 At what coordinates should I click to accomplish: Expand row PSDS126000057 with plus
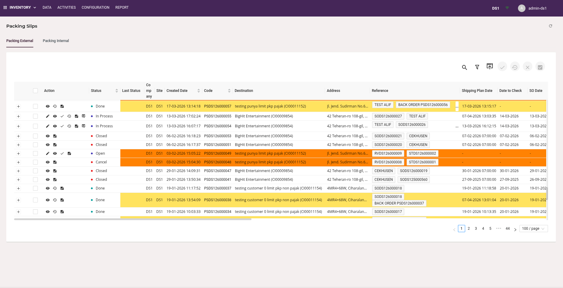point(18,107)
